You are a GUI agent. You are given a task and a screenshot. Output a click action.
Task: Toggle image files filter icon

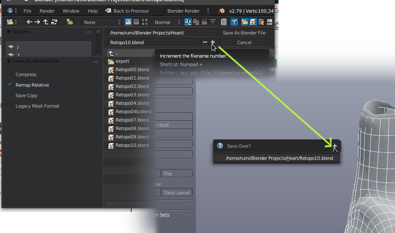[x=269, y=22]
